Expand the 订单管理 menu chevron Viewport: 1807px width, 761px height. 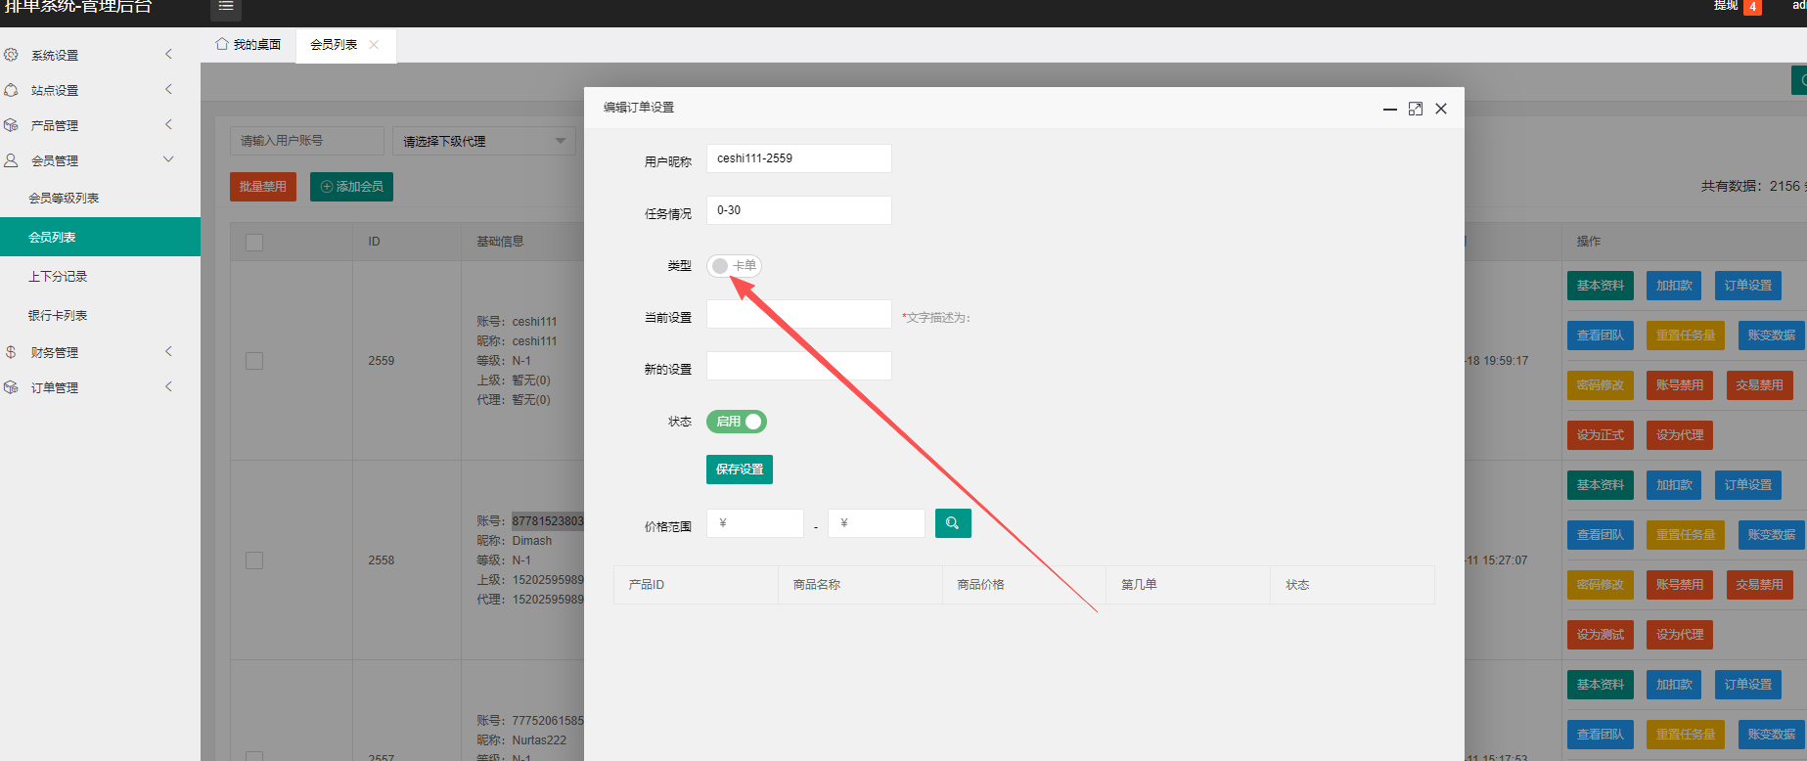tap(168, 387)
